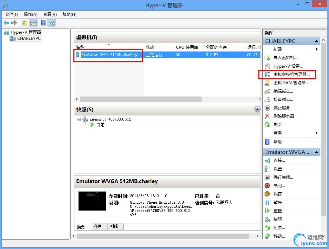The image size is (329, 249).
Task: Click the 导入虚拟机 import icon
Action: (267, 58)
